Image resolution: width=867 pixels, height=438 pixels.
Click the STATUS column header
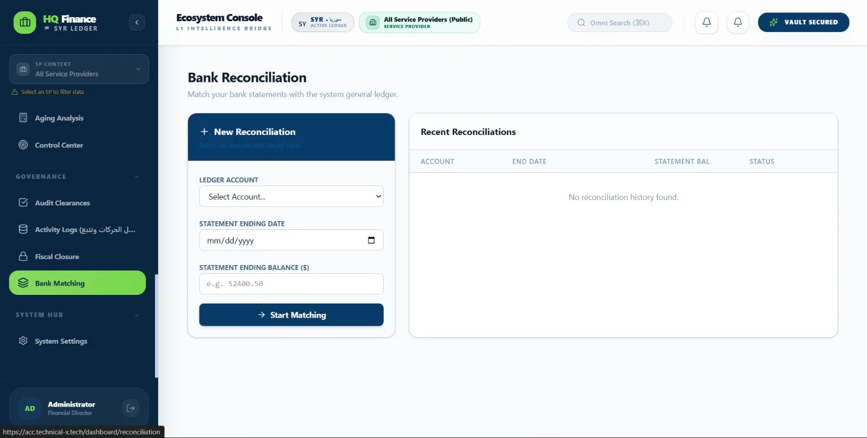(762, 162)
